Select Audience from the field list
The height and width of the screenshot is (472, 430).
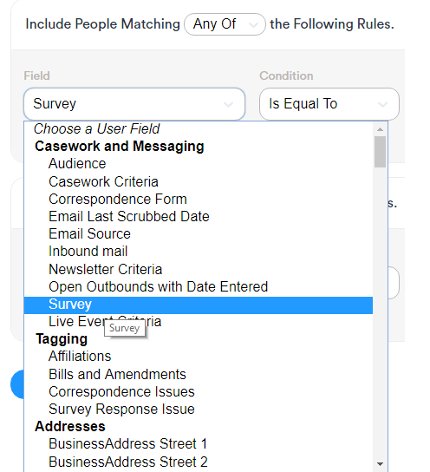199,164
